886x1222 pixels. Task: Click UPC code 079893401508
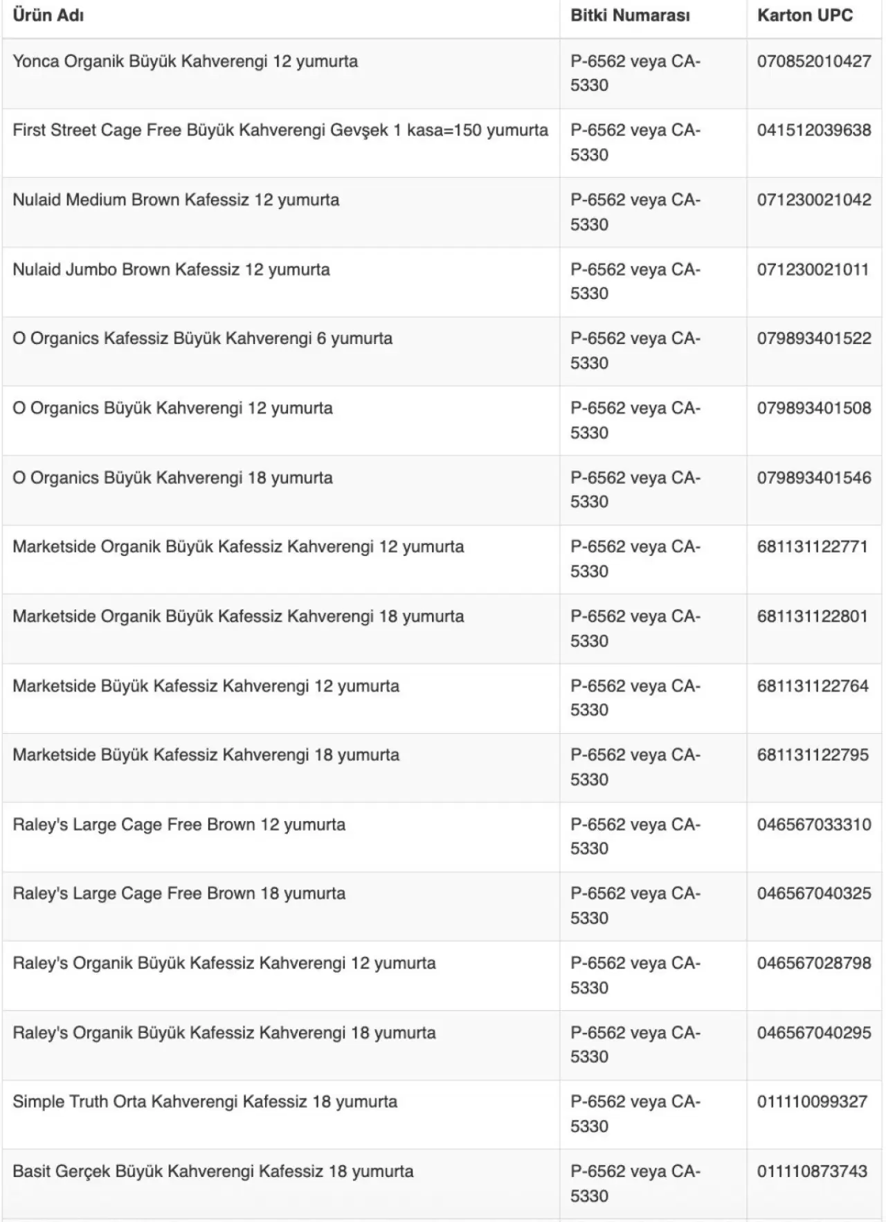click(814, 408)
